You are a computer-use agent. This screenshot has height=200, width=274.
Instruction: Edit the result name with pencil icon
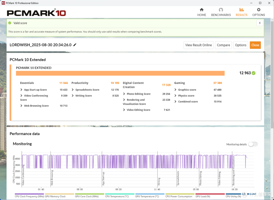pyautogui.click(x=75, y=45)
